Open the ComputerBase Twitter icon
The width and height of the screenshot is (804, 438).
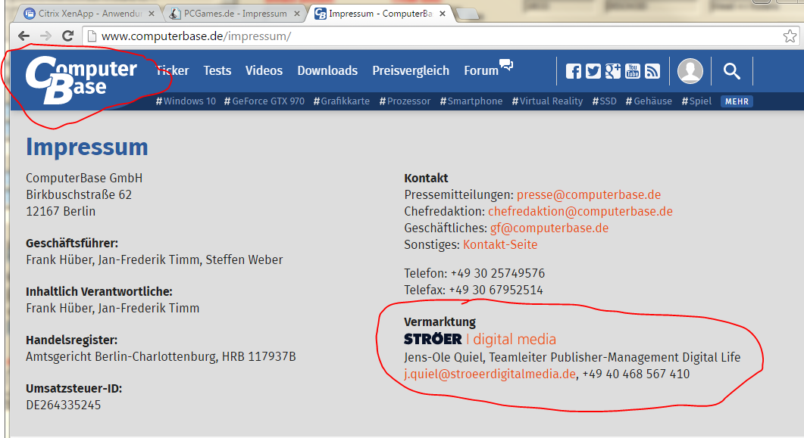point(593,71)
